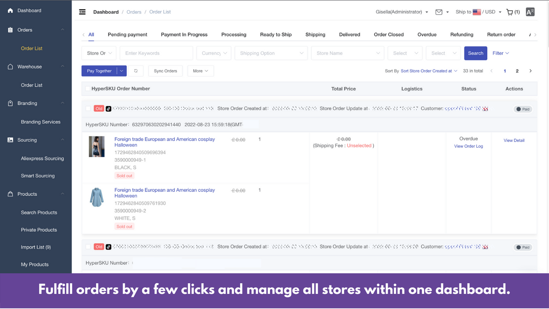549x309 pixels.
Task: Click the black dress product thumbnail
Action: tap(97, 147)
